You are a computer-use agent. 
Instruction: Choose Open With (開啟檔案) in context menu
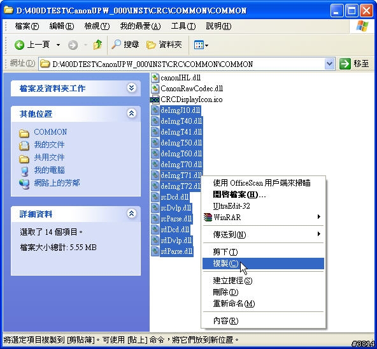click(263, 195)
